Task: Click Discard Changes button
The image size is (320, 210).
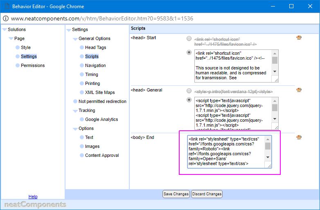Action: click(x=207, y=194)
